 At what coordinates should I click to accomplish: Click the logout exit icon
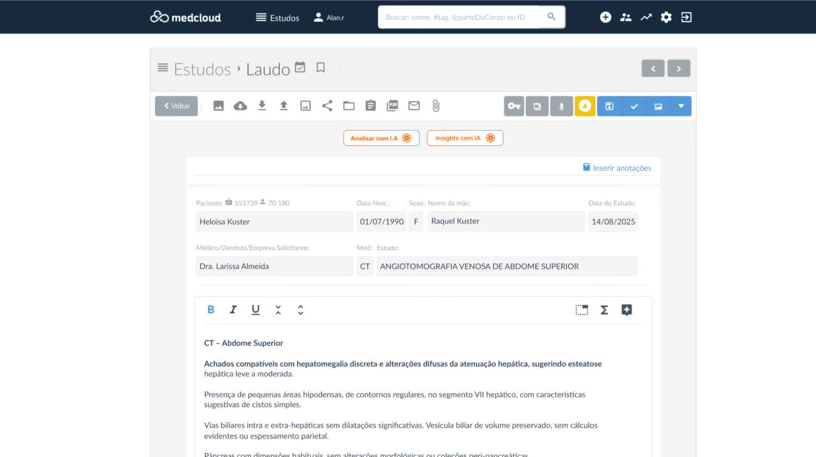point(686,17)
